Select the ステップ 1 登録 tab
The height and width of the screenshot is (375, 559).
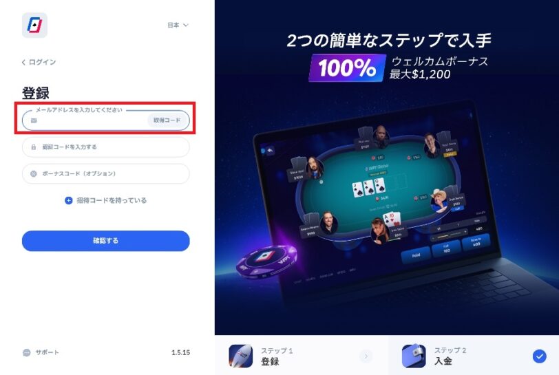point(302,356)
